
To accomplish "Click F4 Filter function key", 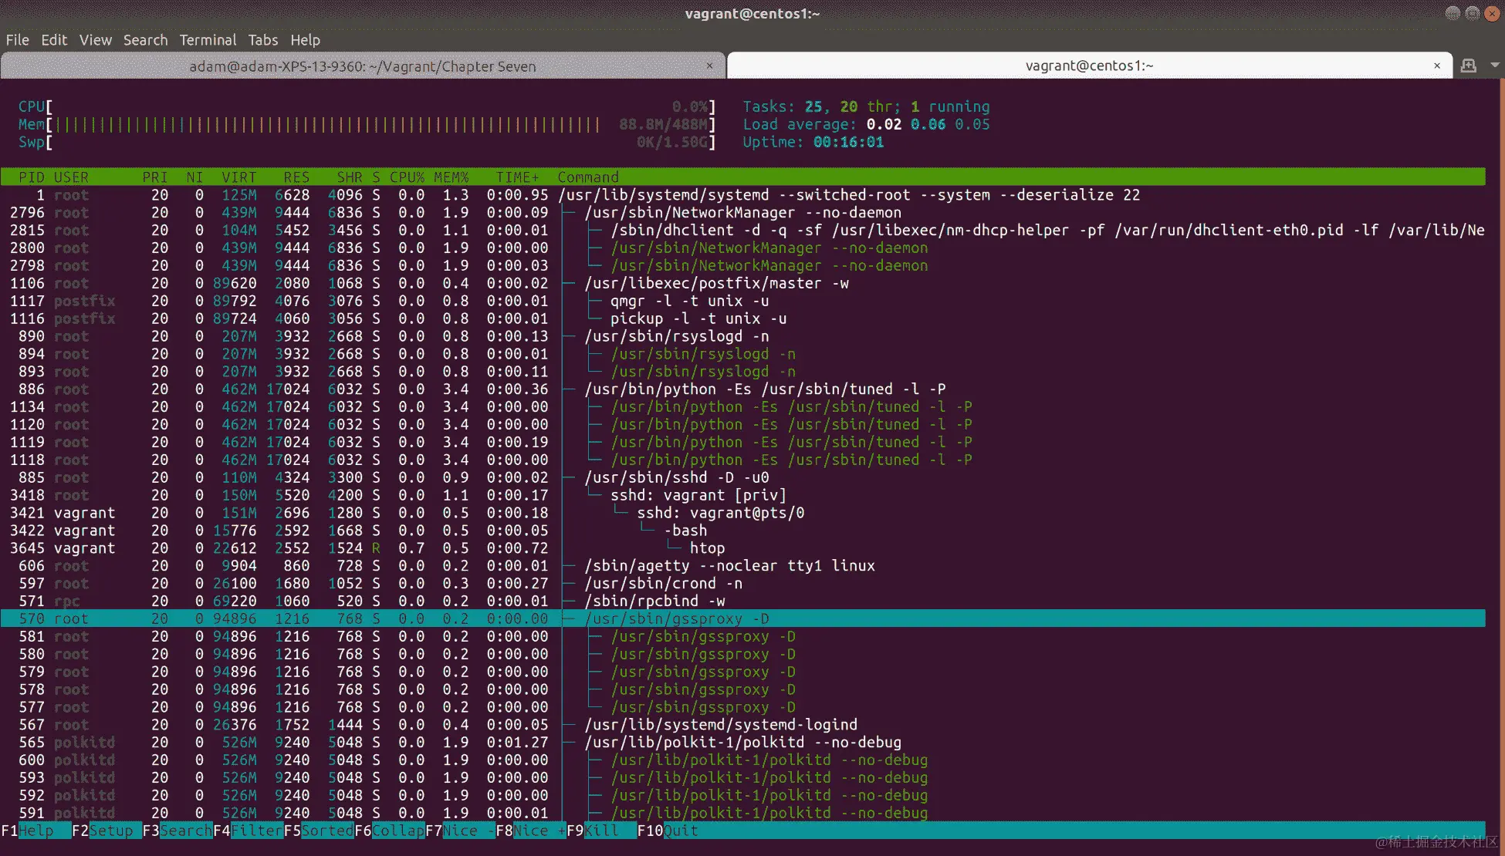I will pos(256,831).
